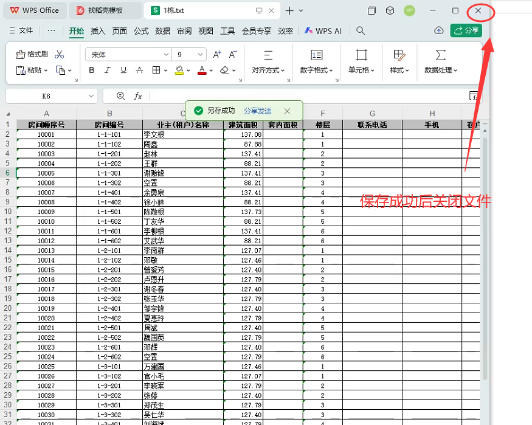Insert function with the fx icon
Viewport: 532px width, 425px height.
(138, 96)
